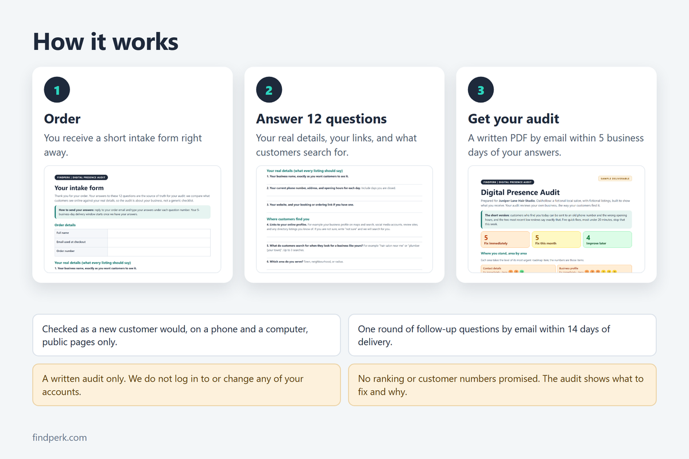
Task: Click the follow-up questions within 14 days note
Action: click(502, 335)
